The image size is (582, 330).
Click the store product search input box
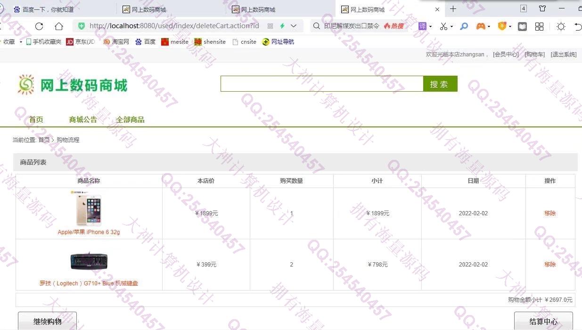click(x=322, y=84)
